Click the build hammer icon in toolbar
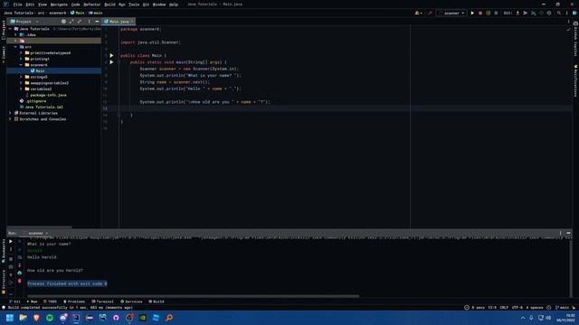 (430, 13)
